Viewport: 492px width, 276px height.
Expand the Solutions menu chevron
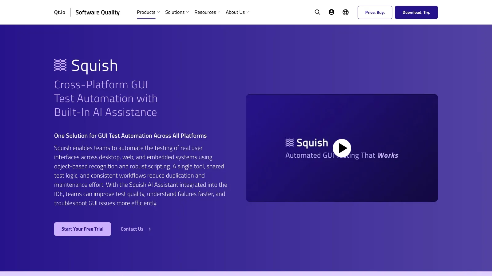pos(188,12)
